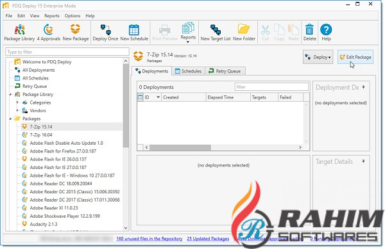Viewport: 385px width, 249px height.
Task: Collapse the Package Library tree node
Action: [10, 95]
